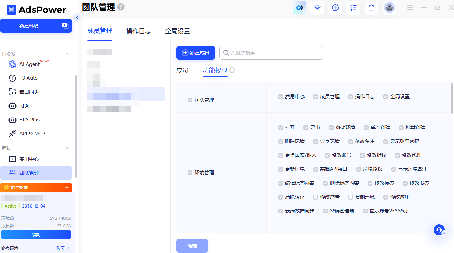Toggle the 批量创建 permission checkbox

401,128
